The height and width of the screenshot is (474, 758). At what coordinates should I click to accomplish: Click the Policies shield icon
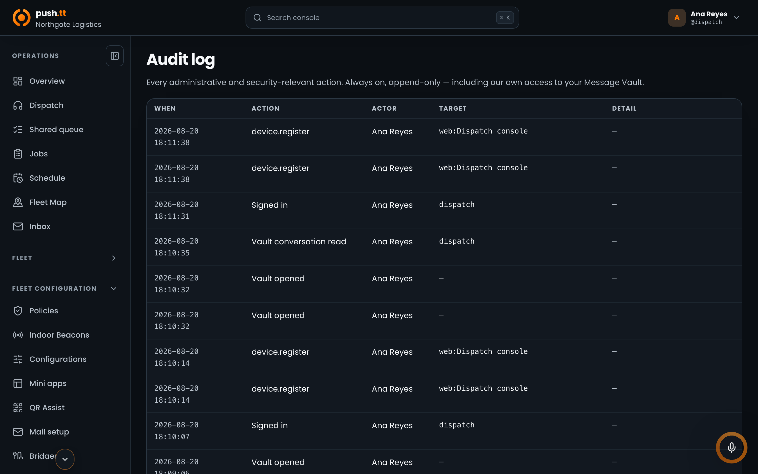(18, 311)
